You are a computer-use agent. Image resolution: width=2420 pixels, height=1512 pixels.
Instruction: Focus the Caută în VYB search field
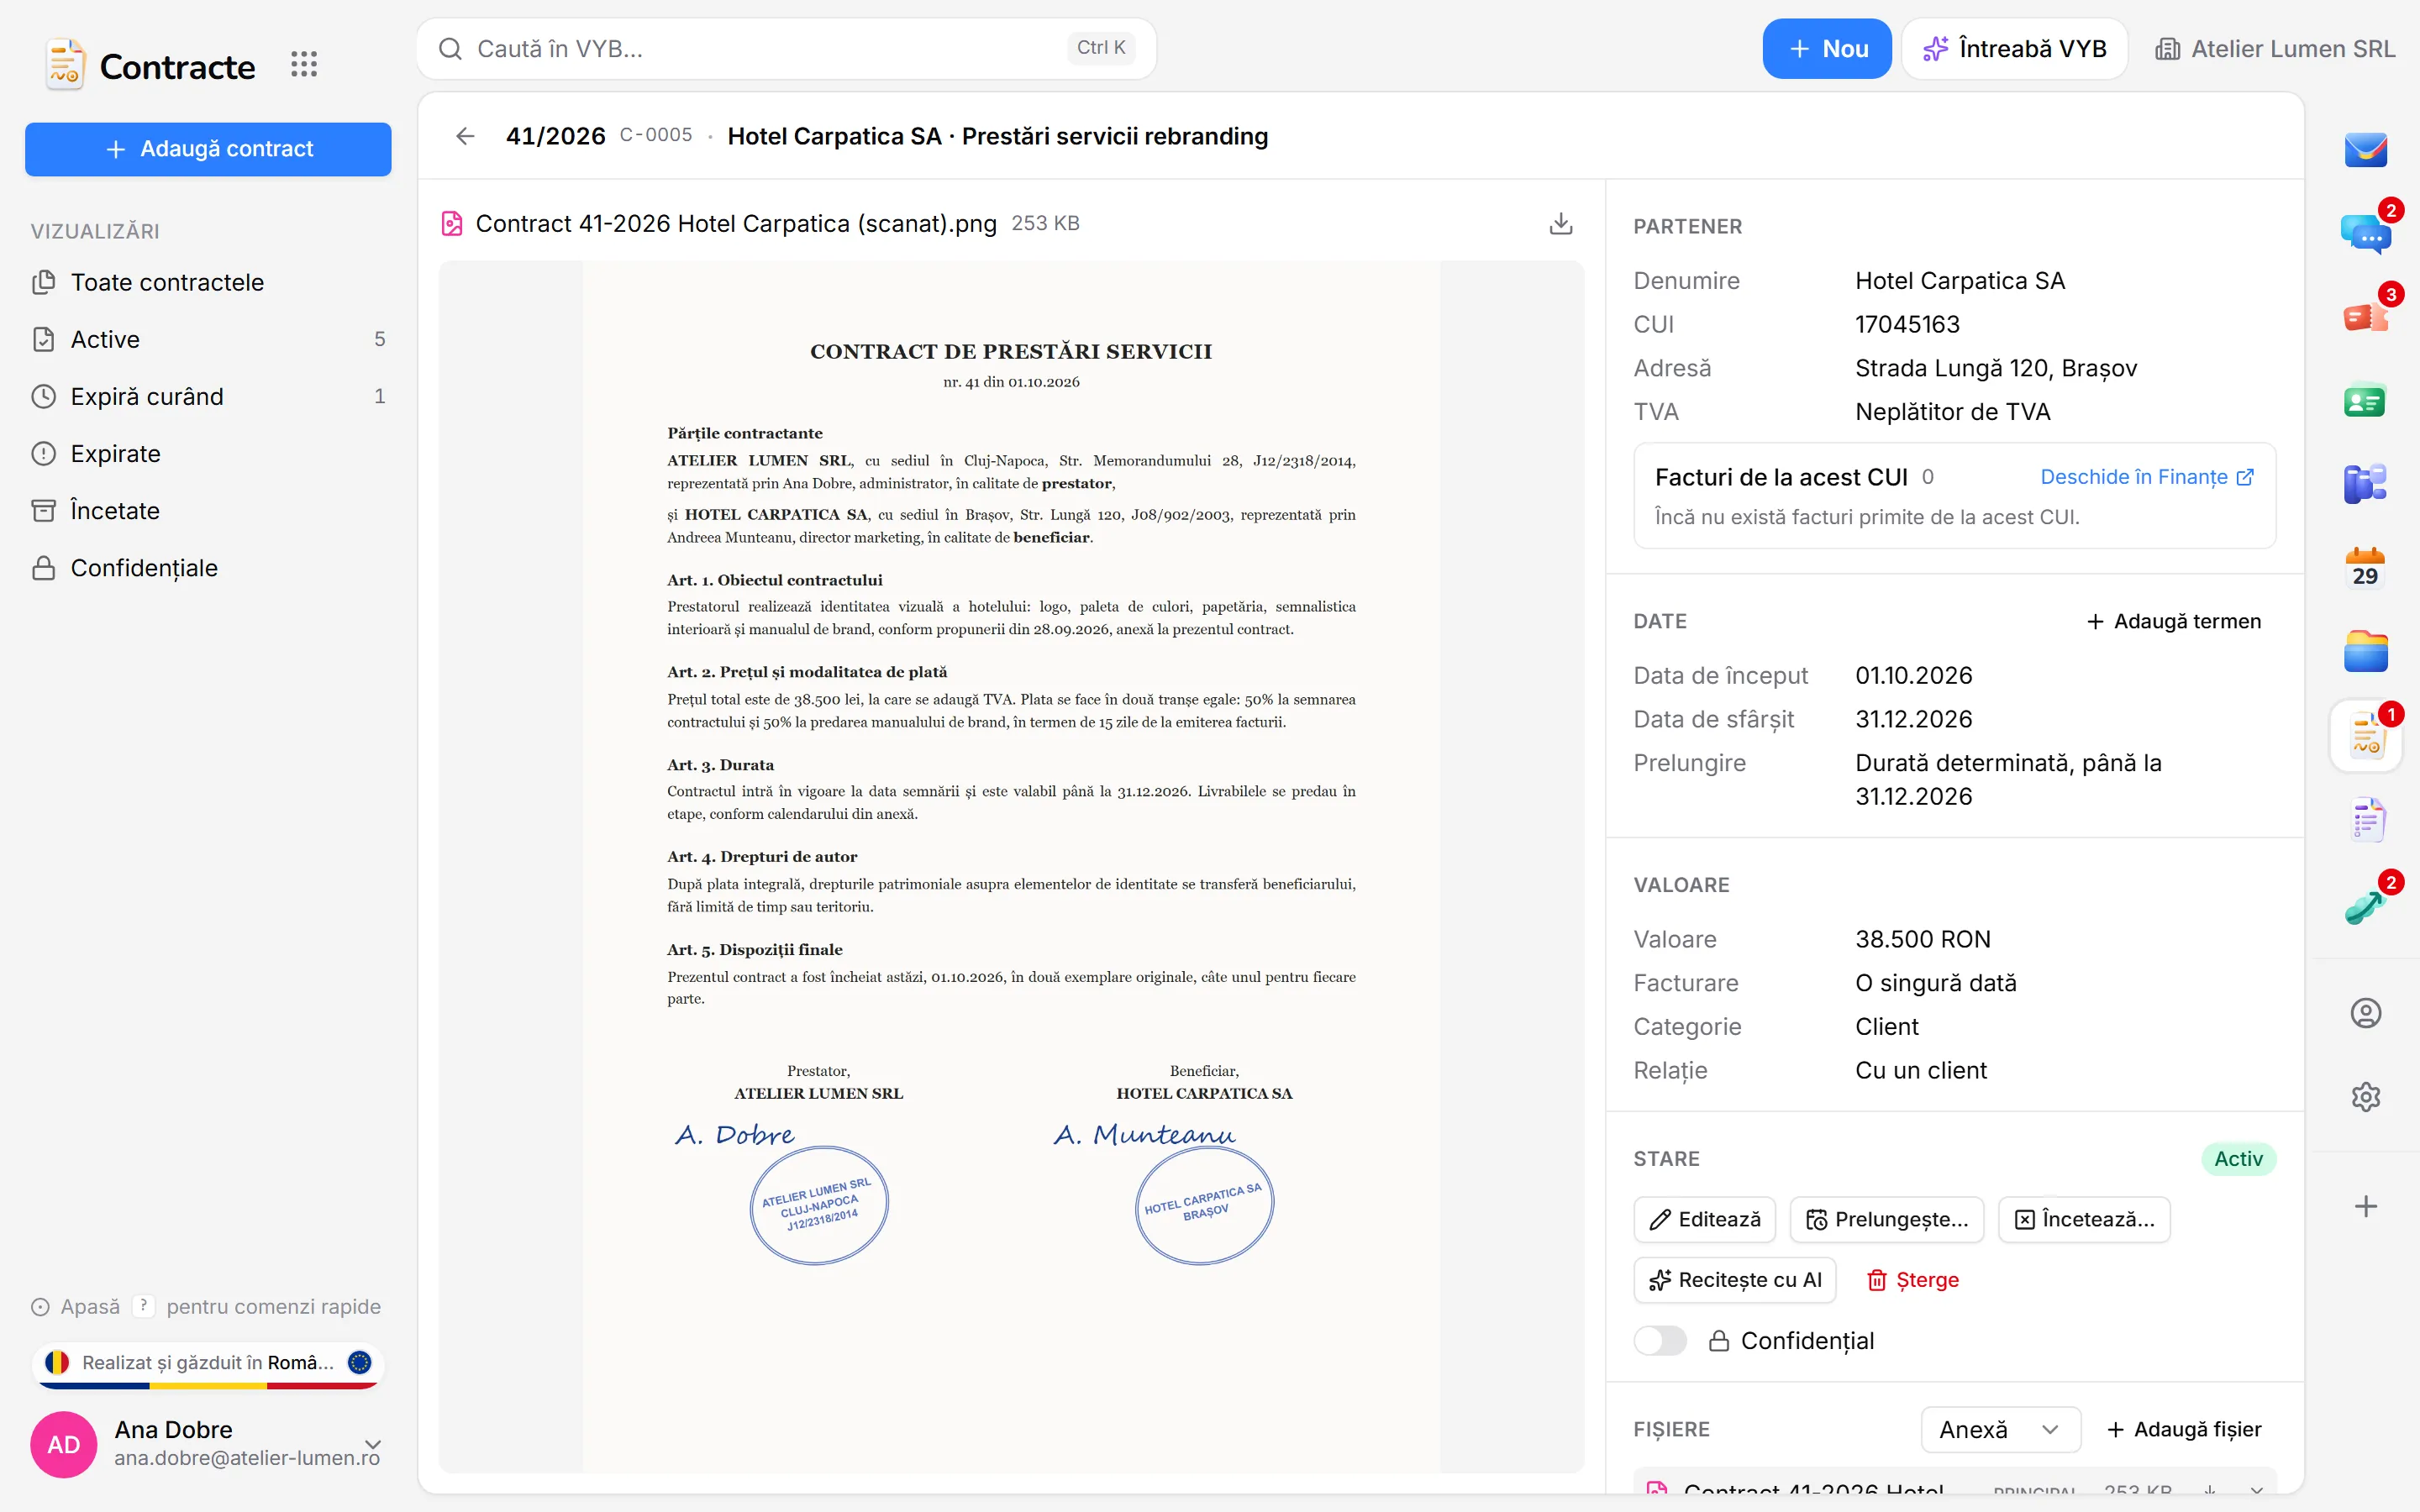click(786, 48)
